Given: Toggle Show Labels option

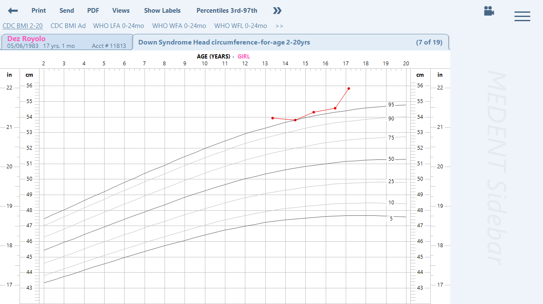Looking at the screenshot, I should point(162,11).
